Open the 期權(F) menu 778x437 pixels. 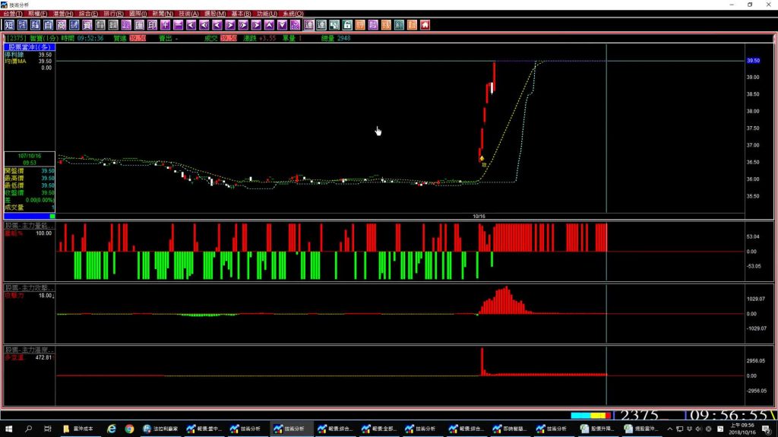click(x=38, y=14)
